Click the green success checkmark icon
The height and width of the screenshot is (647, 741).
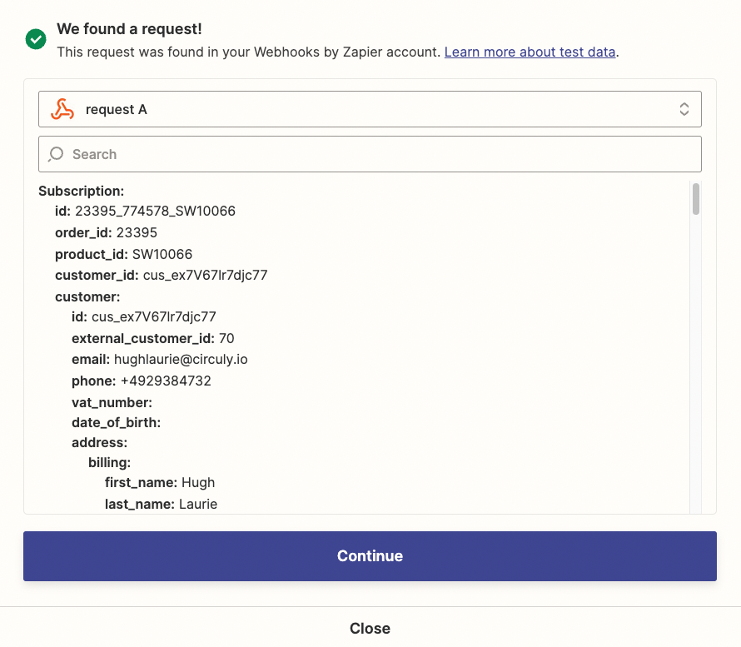pyautogui.click(x=36, y=39)
